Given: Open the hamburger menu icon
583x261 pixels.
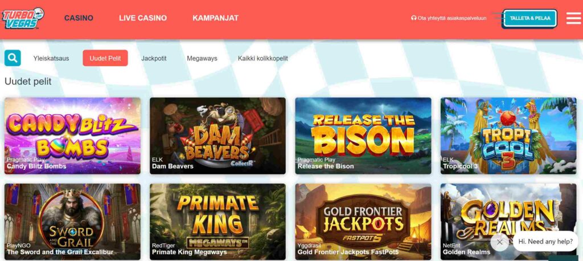Looking at the screenshot, I should pyautogui.click(x=573, y=18).
